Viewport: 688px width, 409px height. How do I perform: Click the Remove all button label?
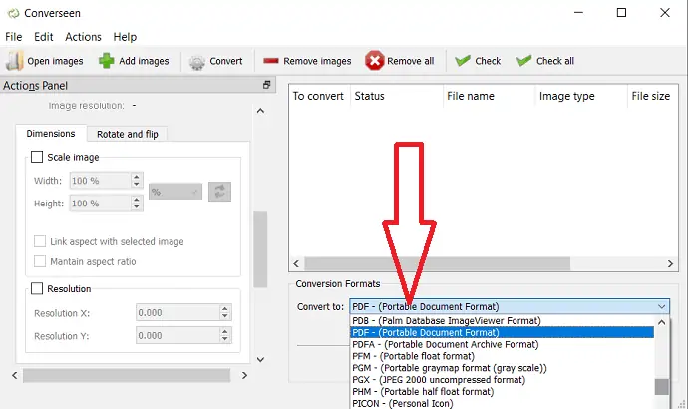[410, 61]
